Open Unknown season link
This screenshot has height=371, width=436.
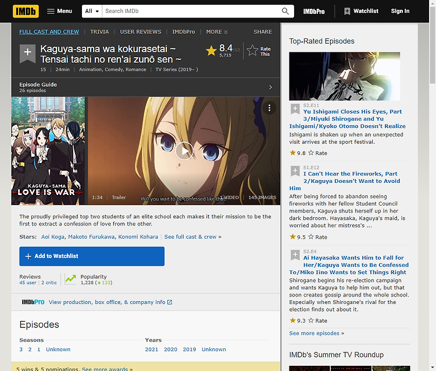click(x=58, y=349)
